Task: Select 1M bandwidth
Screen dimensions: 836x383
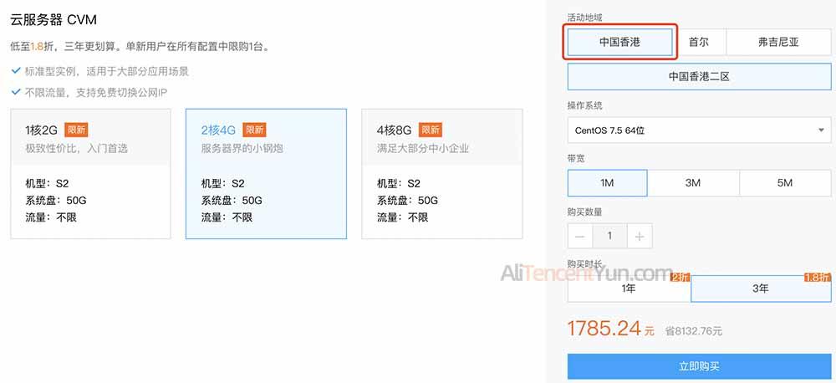Action: (x=607, y=183)
